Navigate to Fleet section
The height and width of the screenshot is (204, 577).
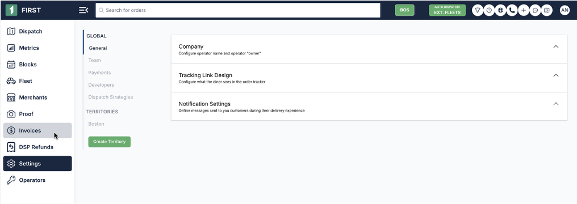coord(37,81)
